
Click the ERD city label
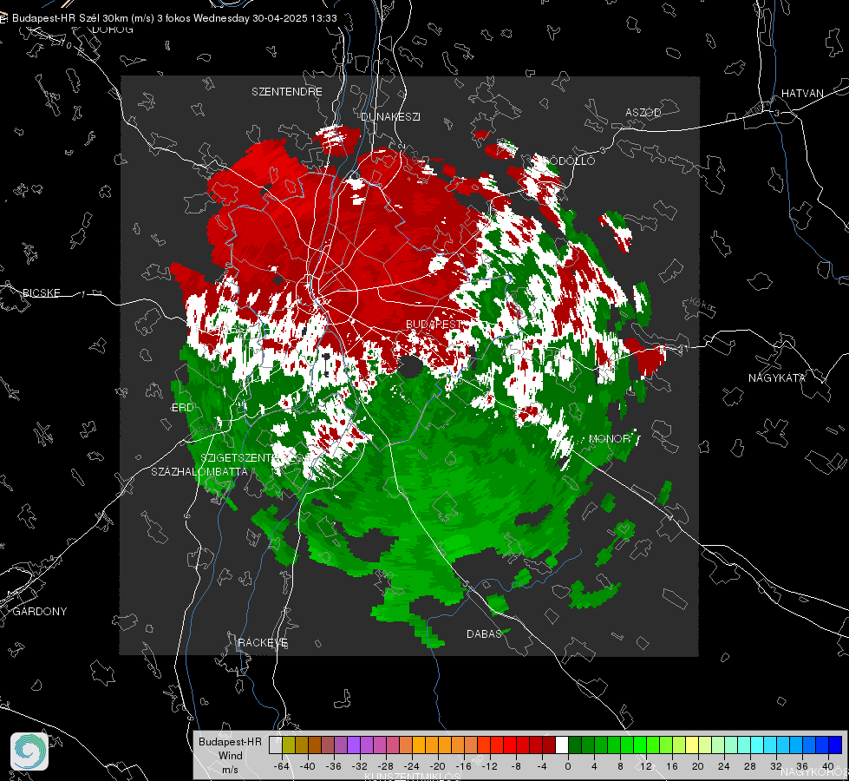[x=182, y=408]
